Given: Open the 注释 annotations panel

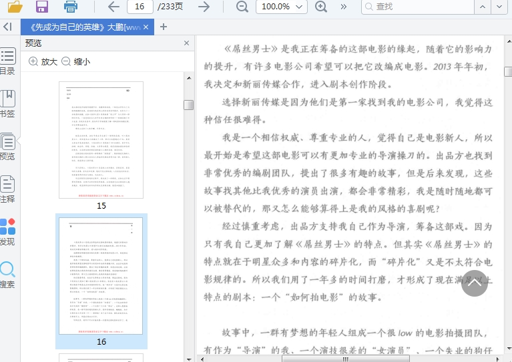Looking at the screenshot, I should 7,189.
